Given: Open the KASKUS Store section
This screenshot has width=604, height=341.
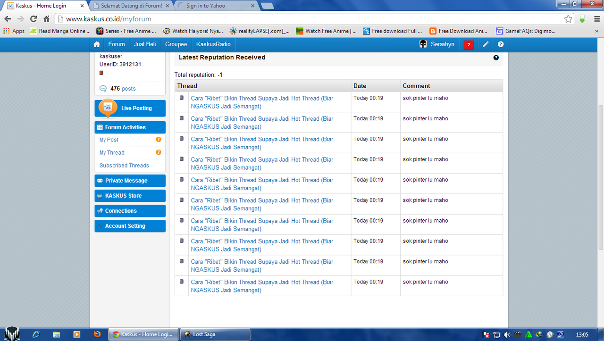Looking at the screenshot, I should (x=130, y=196).
